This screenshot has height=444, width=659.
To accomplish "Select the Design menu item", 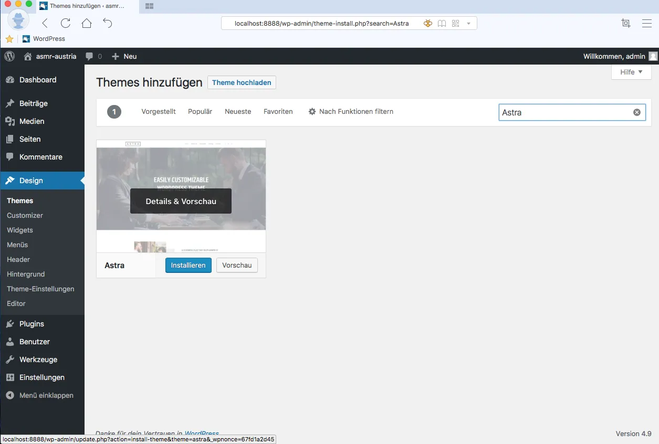I will pyautogui.click(x=42, y=181).
